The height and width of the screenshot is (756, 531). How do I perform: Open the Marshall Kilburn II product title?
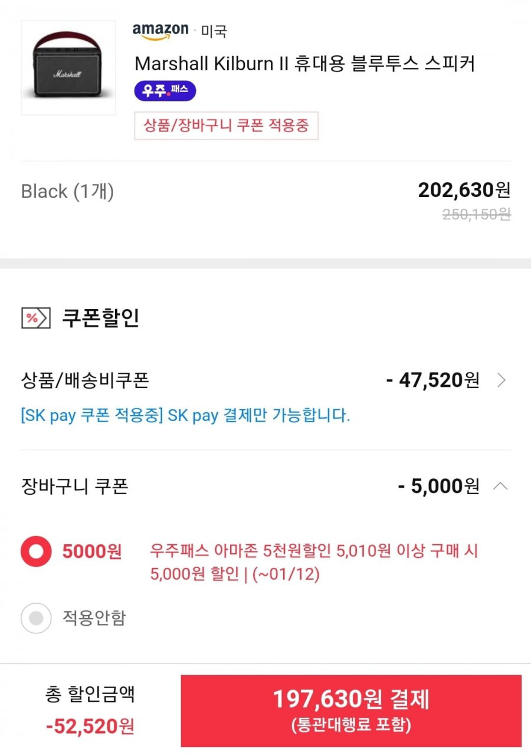click(305, 64)
